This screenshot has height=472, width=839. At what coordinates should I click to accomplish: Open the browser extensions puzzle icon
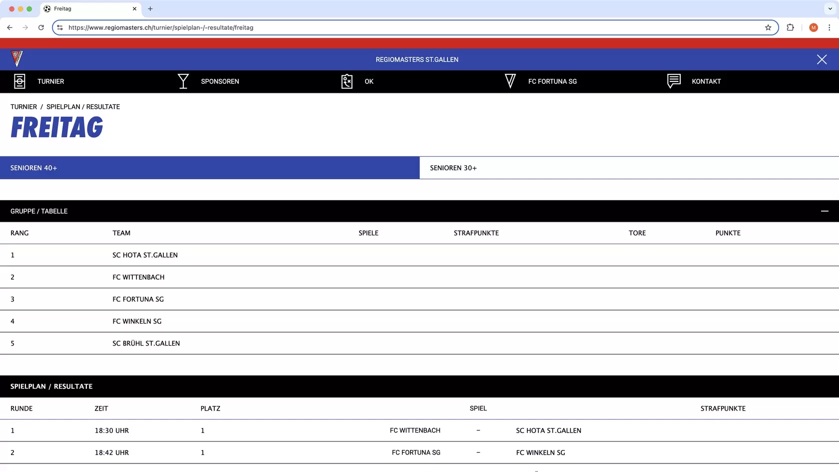(790, 27)
